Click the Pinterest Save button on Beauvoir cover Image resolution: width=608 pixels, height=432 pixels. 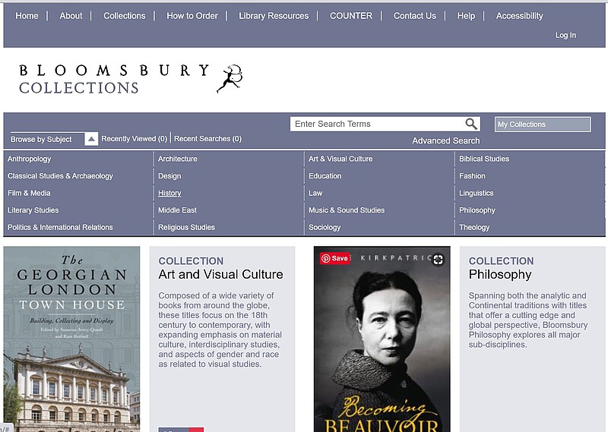[x=334, y=258]
